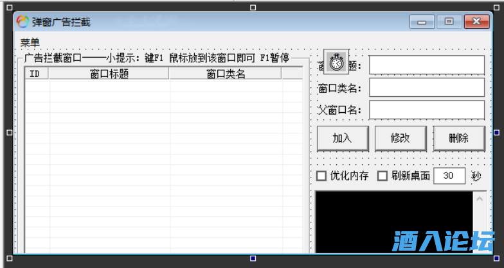
Task: Click the app logo in title bar
Action: pyautogui.click(x=22, y=22)
